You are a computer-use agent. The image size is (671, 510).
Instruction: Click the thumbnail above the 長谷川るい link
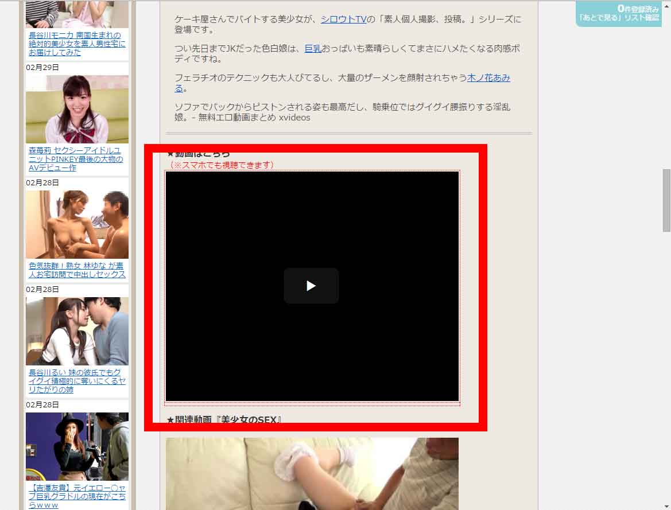tap(77, 331)
